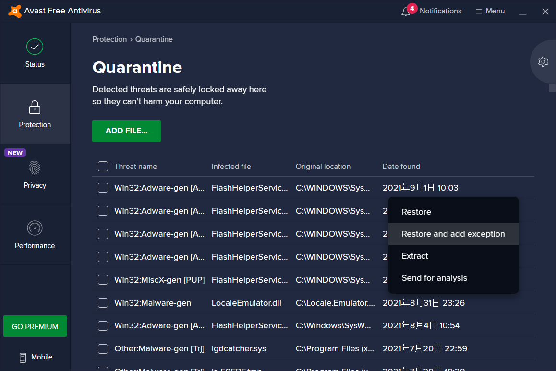Open the Protection padlock section

pyautogui.click(x=35, y=114)
